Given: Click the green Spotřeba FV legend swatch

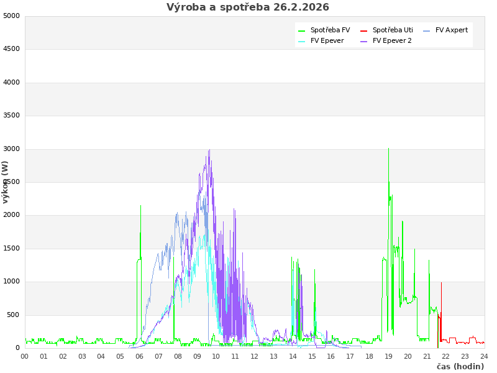Looking at the screenshot, I should tap(302, 30).
